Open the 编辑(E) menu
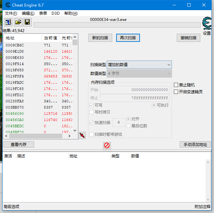The image size is (214, 213). coord(28,13)
